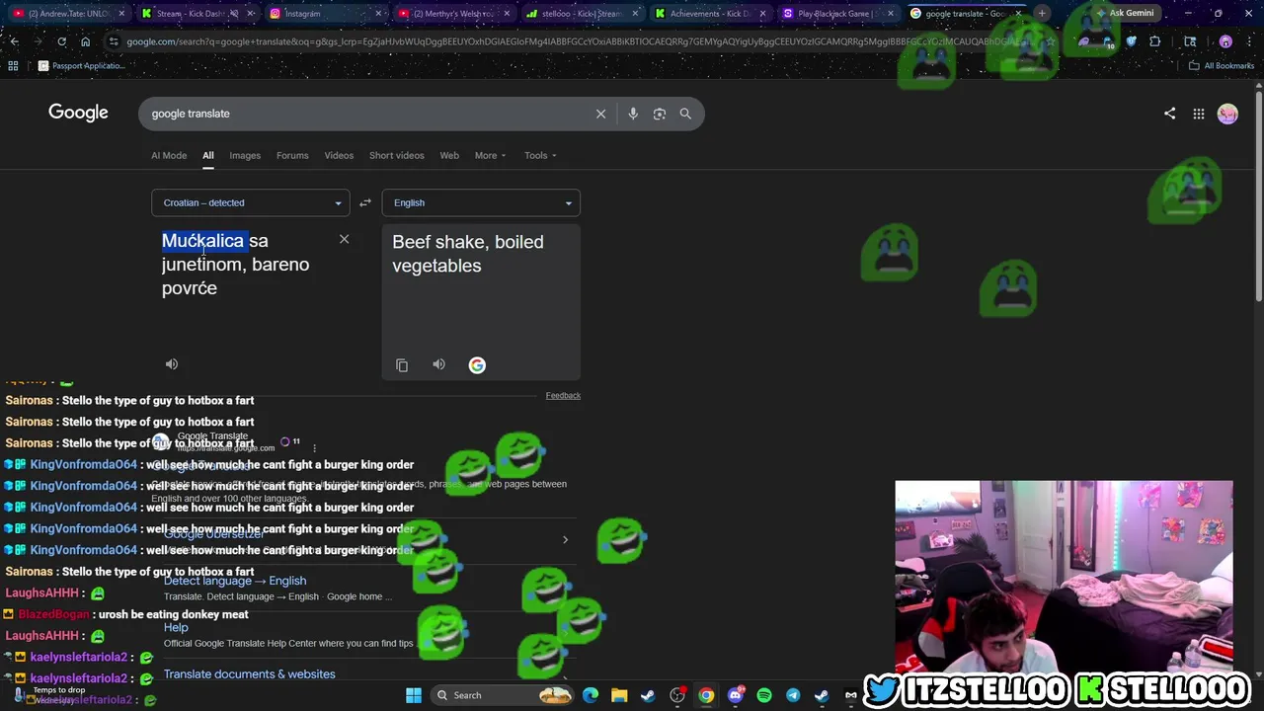
Task: Reload the page in Chrome
Action: click(x=61, y=41)
